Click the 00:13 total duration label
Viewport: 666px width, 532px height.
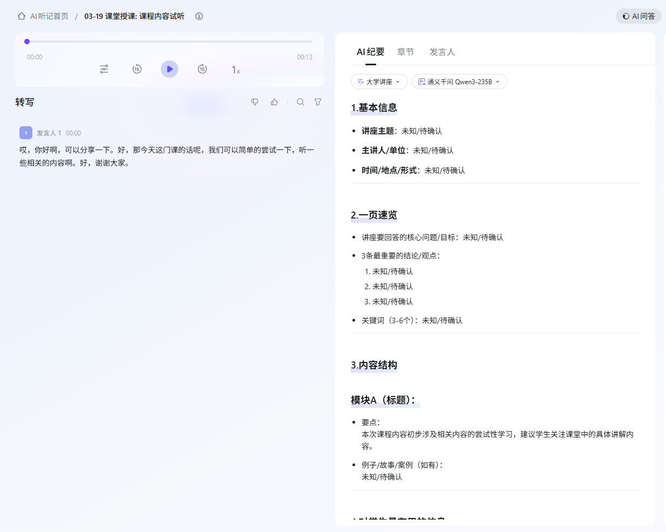point(304,57)
